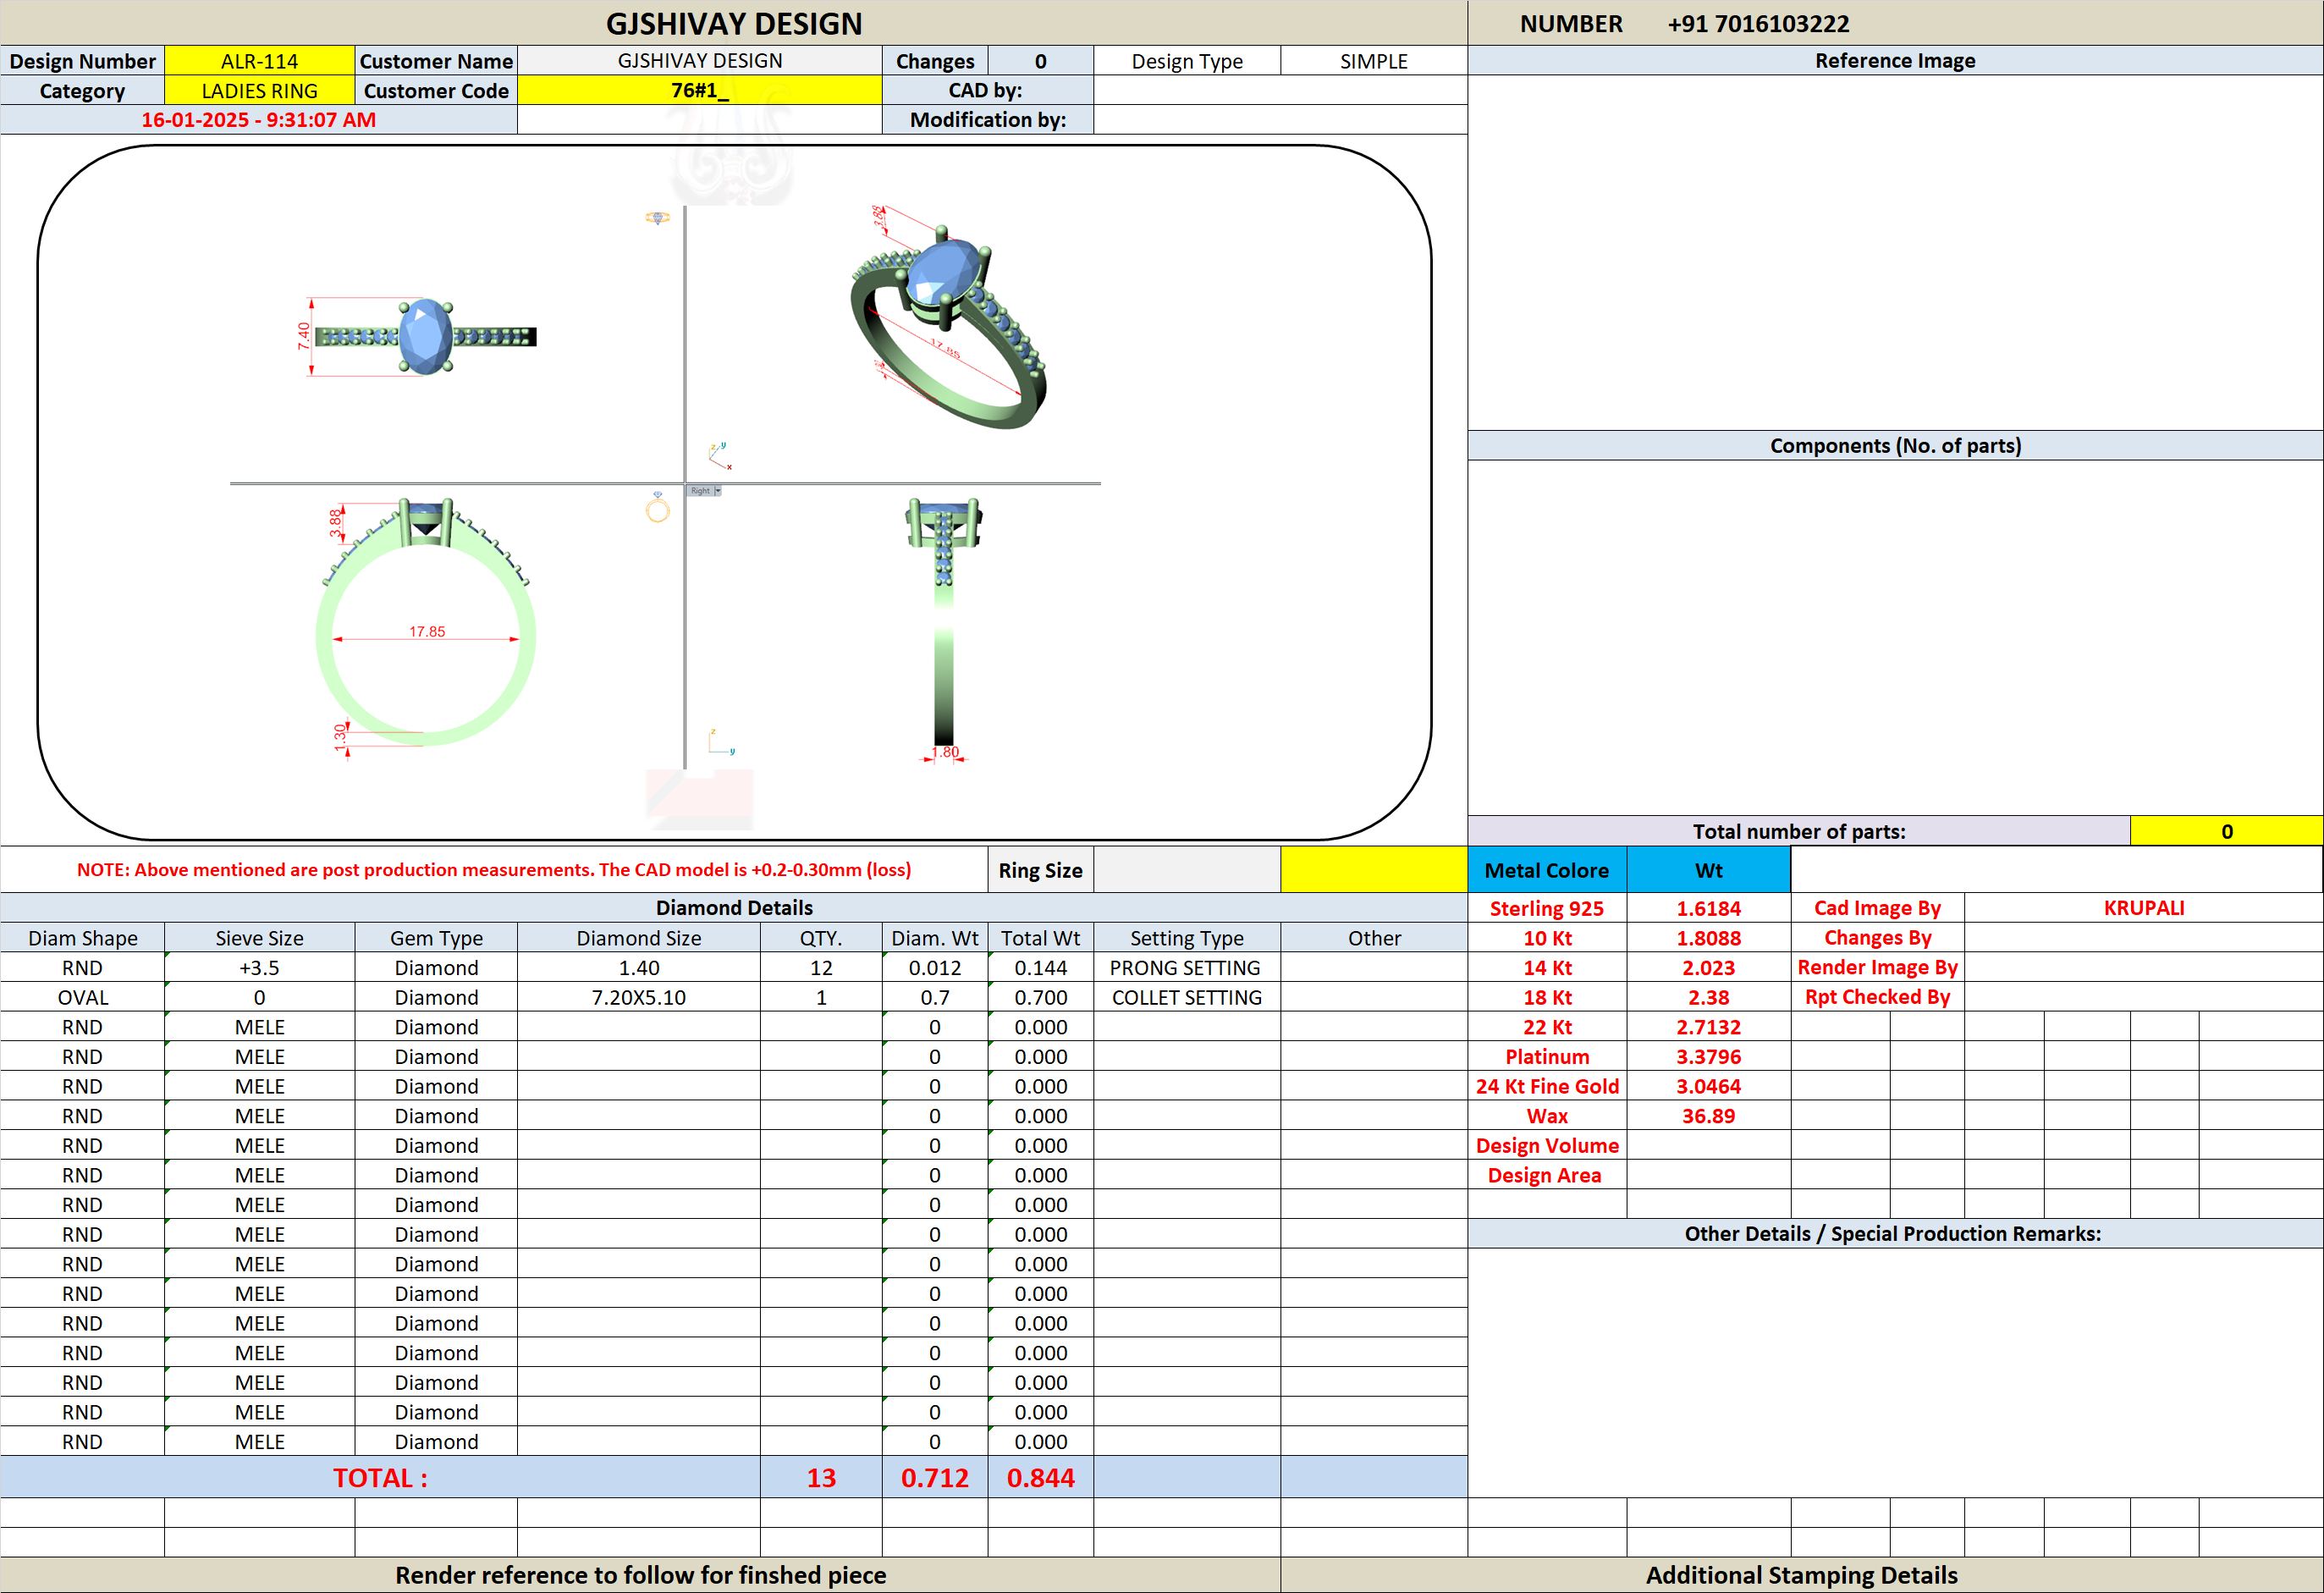2324x1593 pixels.
Task: Click the Design Volume label
Action: coord(1547,1146)
